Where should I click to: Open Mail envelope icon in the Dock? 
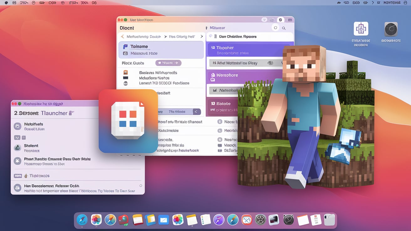(164, 220)
